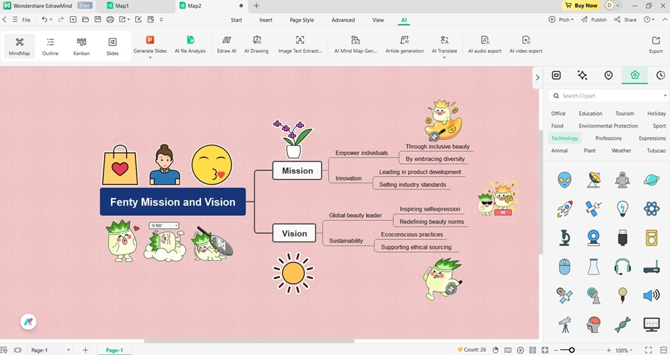Viewport: 670px width, 355px height.
Task: Open the Generate Slides dropdown arrow
Action: [x=150, y=57]
